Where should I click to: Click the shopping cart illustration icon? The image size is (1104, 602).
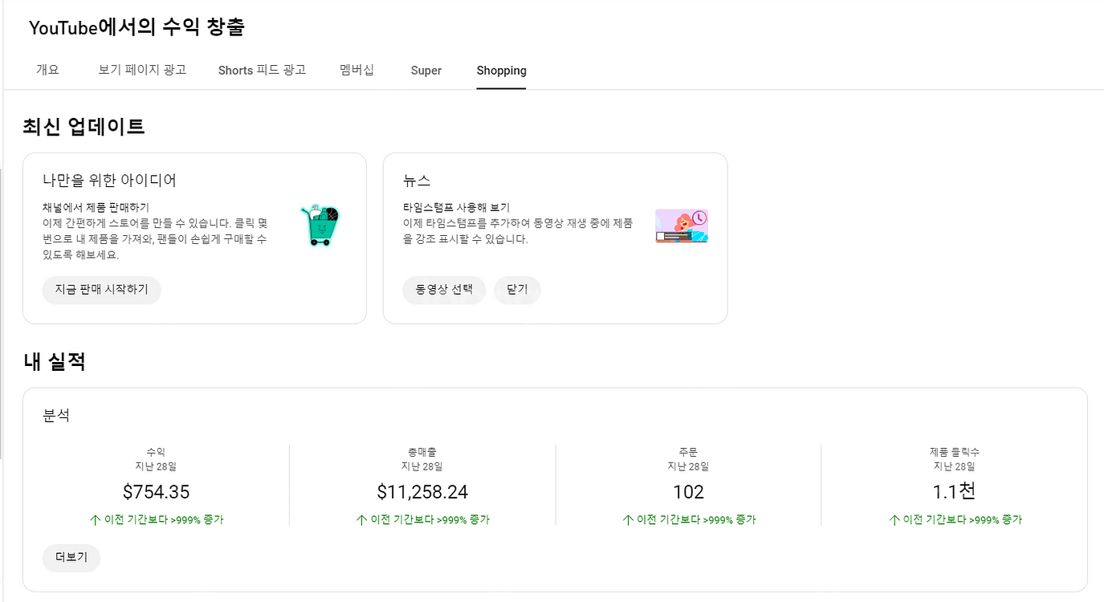tap(320, 226)
